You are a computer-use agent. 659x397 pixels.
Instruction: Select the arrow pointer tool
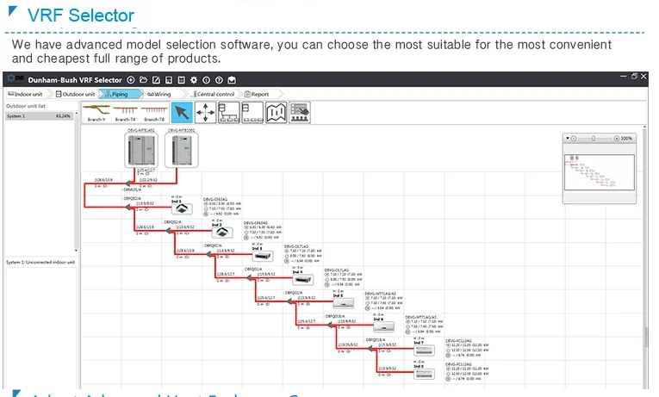tap(182, 112)
